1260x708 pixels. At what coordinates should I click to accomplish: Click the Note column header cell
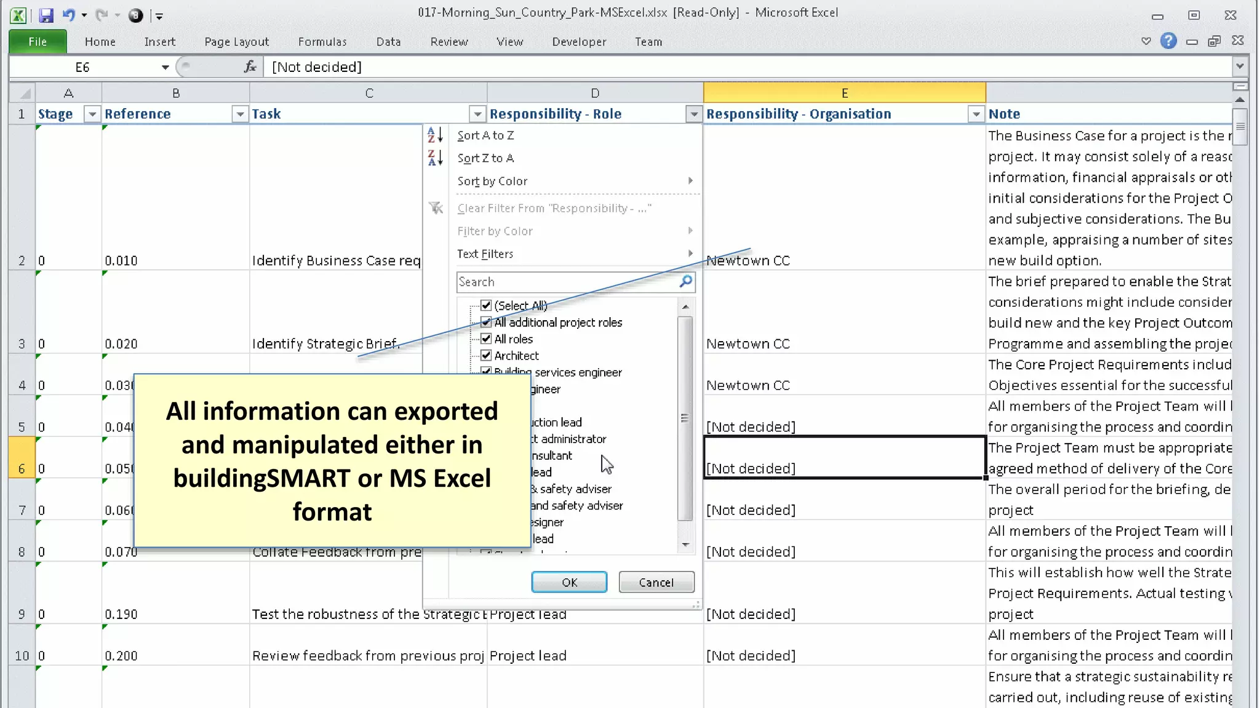point(1109,114)
